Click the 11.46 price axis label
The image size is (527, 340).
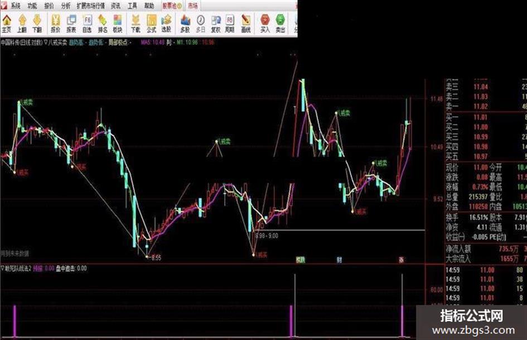[437, 99]
